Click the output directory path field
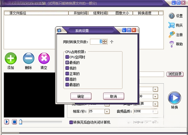Image resolution: width=188 pixels, height=135 pixels. (x=152, y=74)
